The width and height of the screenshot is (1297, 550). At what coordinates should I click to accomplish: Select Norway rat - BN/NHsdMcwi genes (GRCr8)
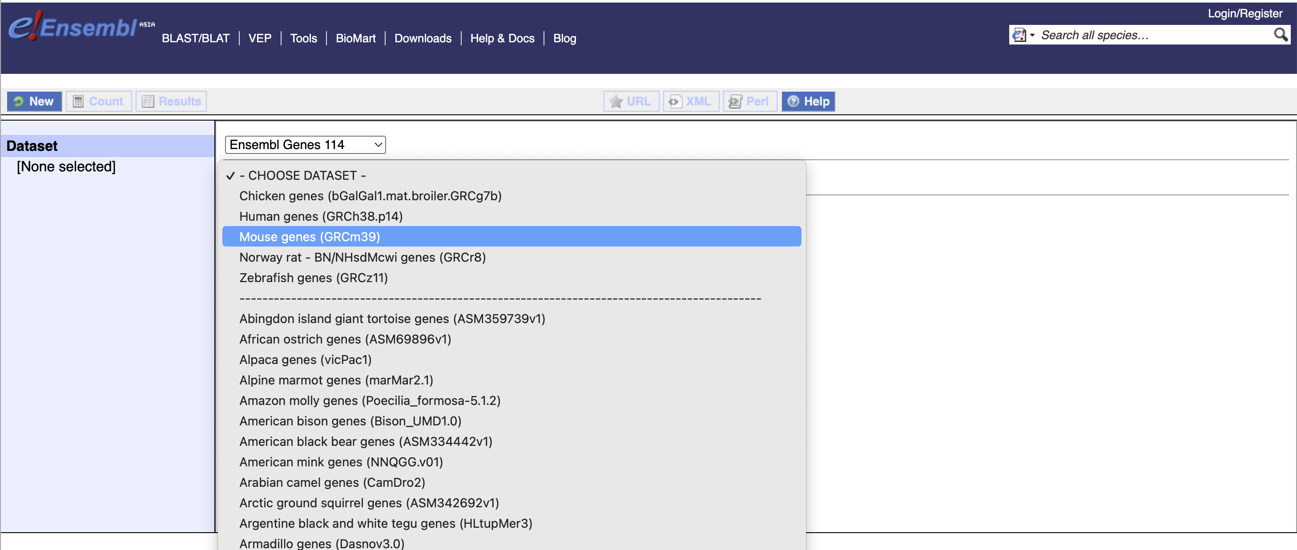coord(512,257)
